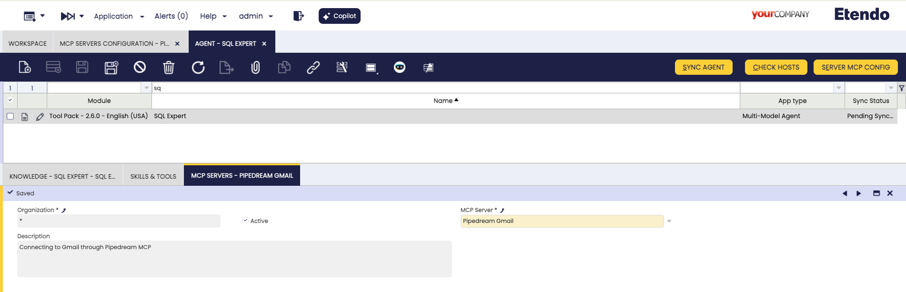This screenshot has width=906, height=292.
Task: Cancel changes with the undo circle icon
Action: (x=140, y=67)
